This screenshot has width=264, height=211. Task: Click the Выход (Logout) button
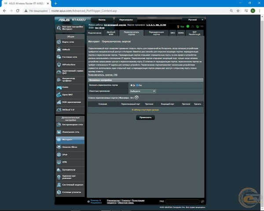point(102,20)
